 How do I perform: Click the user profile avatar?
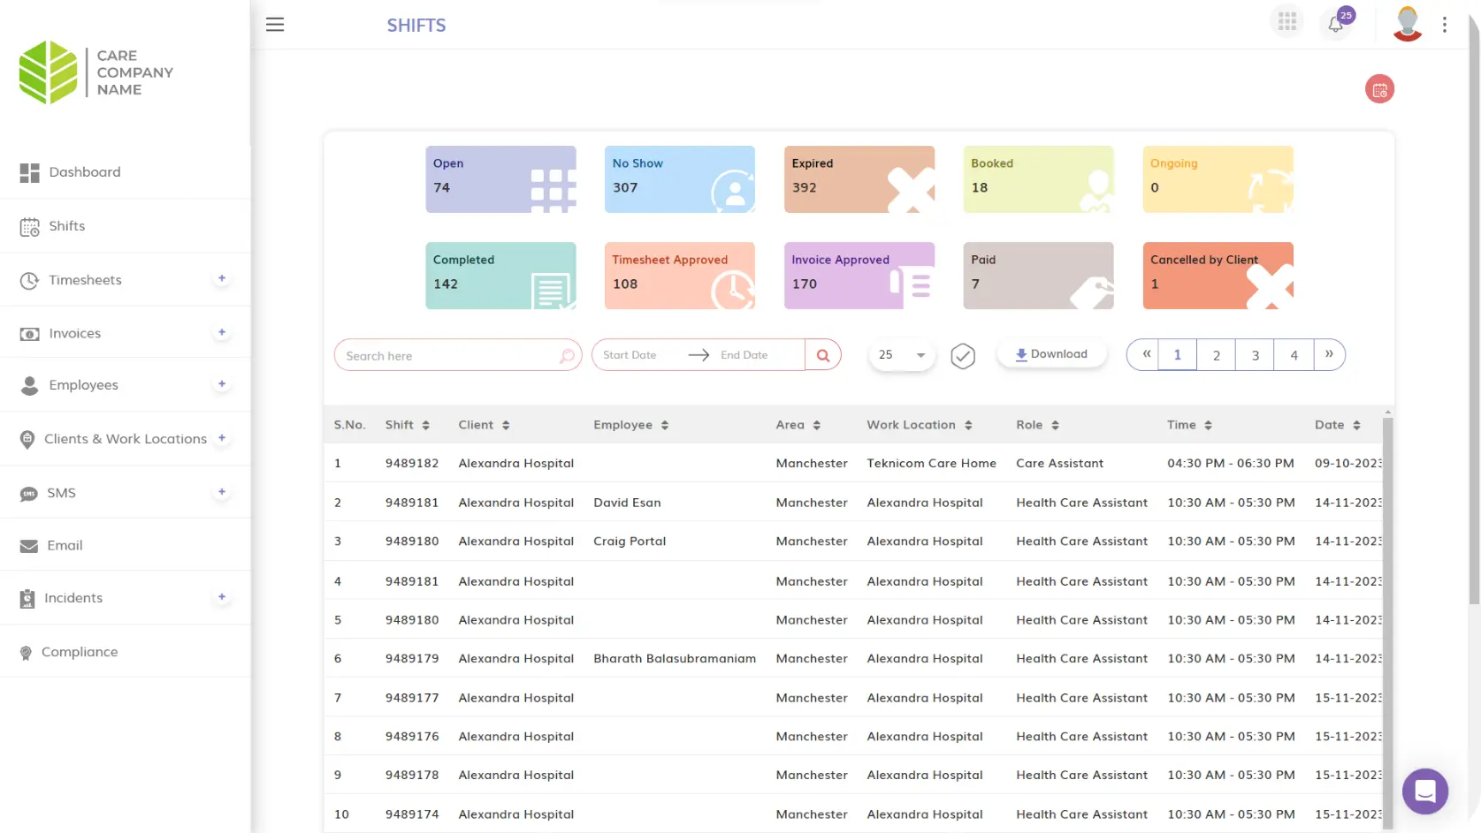tap(1407, 24)
